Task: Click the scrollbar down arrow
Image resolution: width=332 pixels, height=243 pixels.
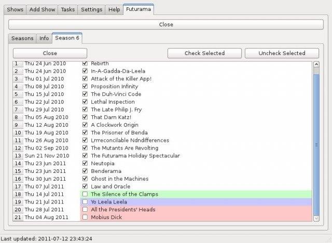Action: (x=316, y=218)
